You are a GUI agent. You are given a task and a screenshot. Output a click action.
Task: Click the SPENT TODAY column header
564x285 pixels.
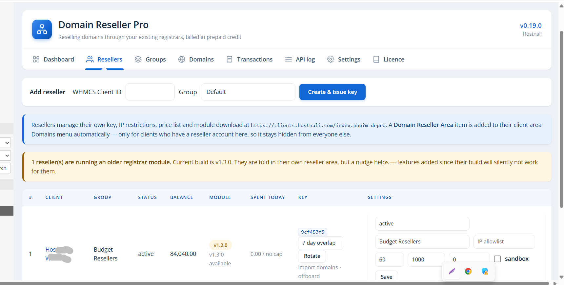(268, 197)
